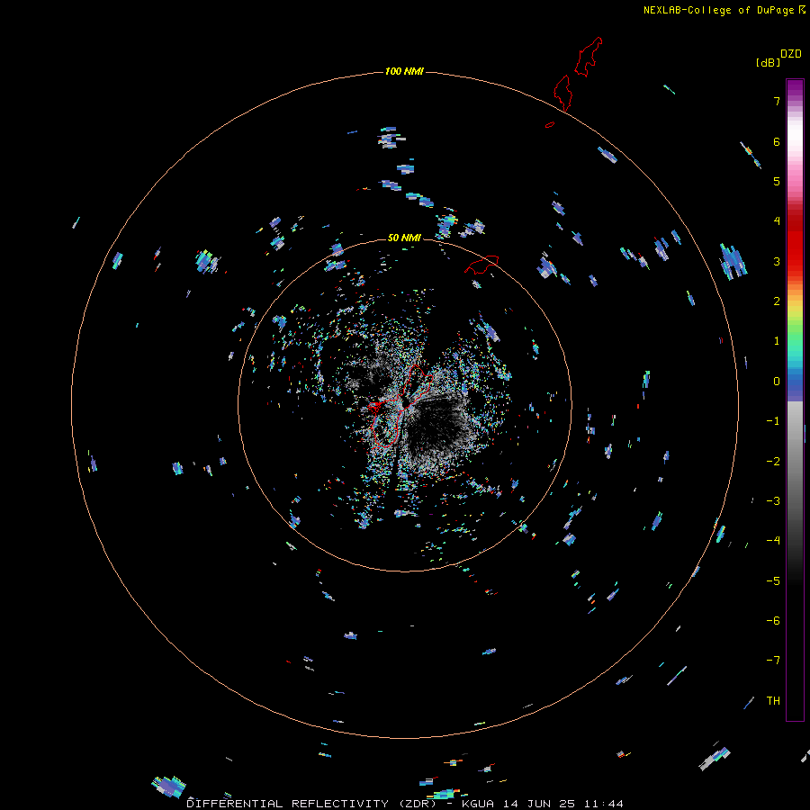The image size is (810, 810).
Task: Click the 1 value on the color scale
Action: coord(777,341)
